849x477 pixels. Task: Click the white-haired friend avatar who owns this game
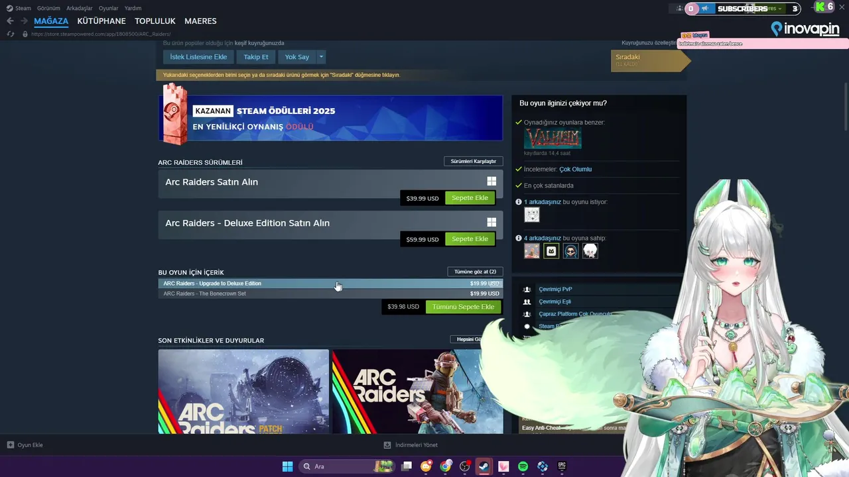click(x=590, y=250)
